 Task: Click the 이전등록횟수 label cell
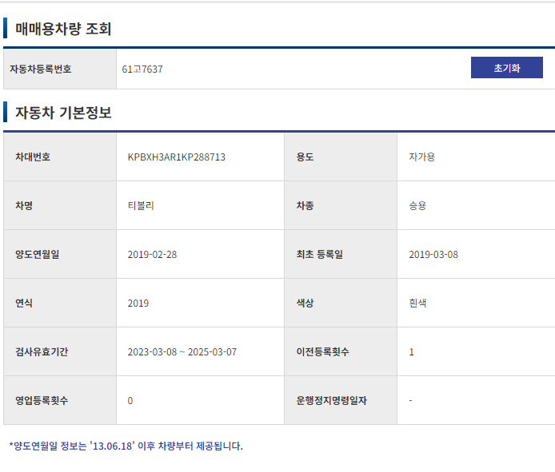pyautogui.click(x=341, y=351)
